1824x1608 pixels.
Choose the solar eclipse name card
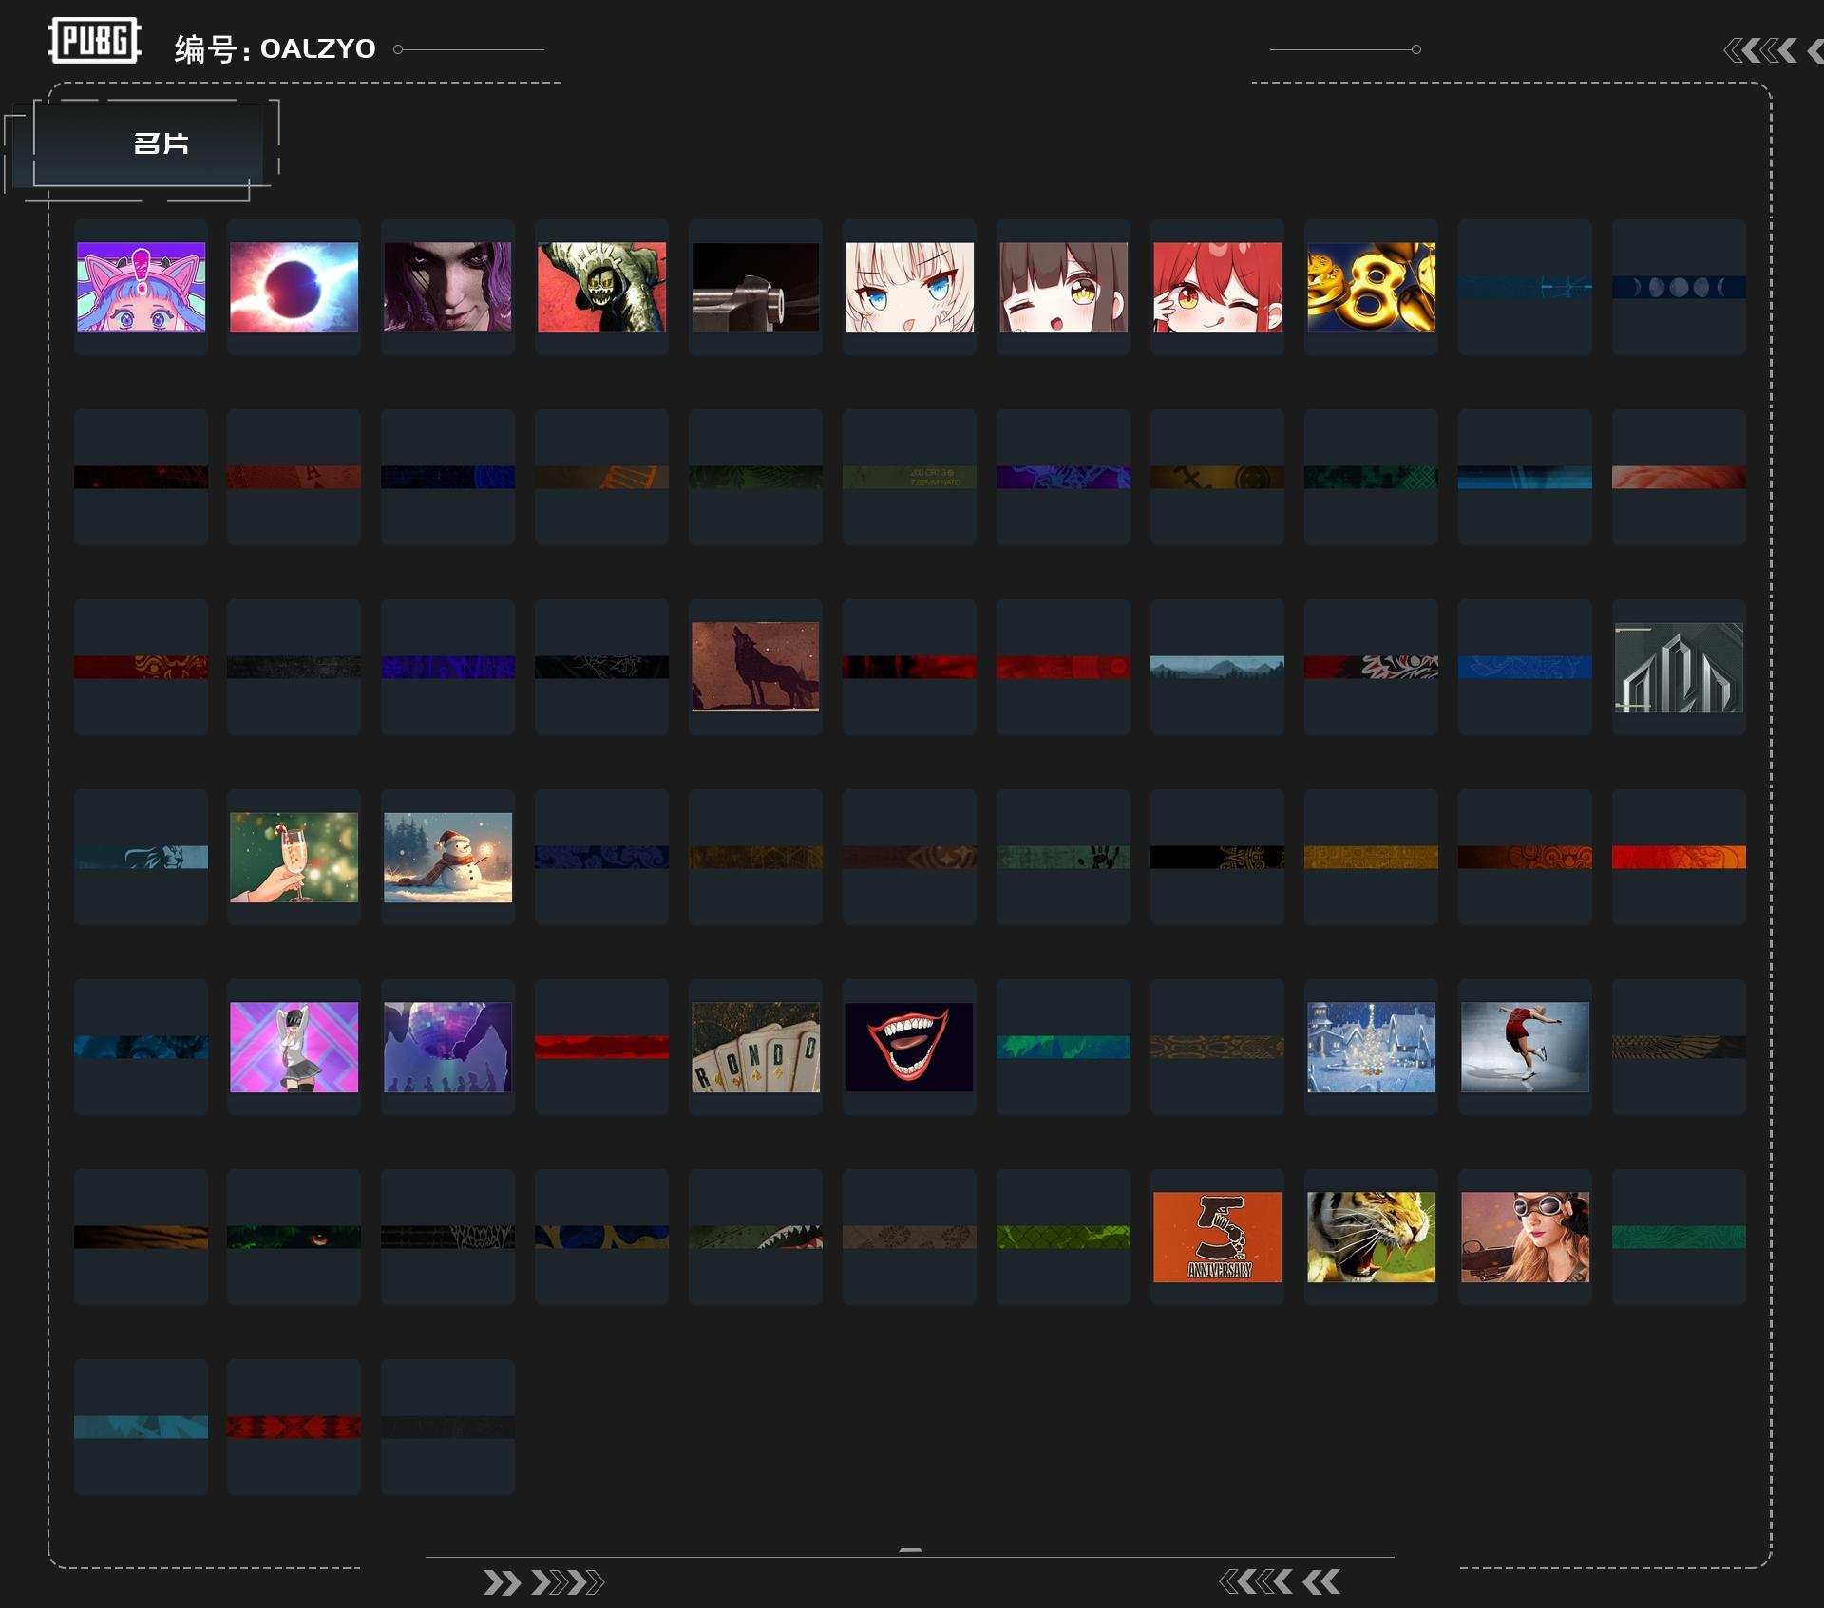pyautogui.click(x=294, y=287)
